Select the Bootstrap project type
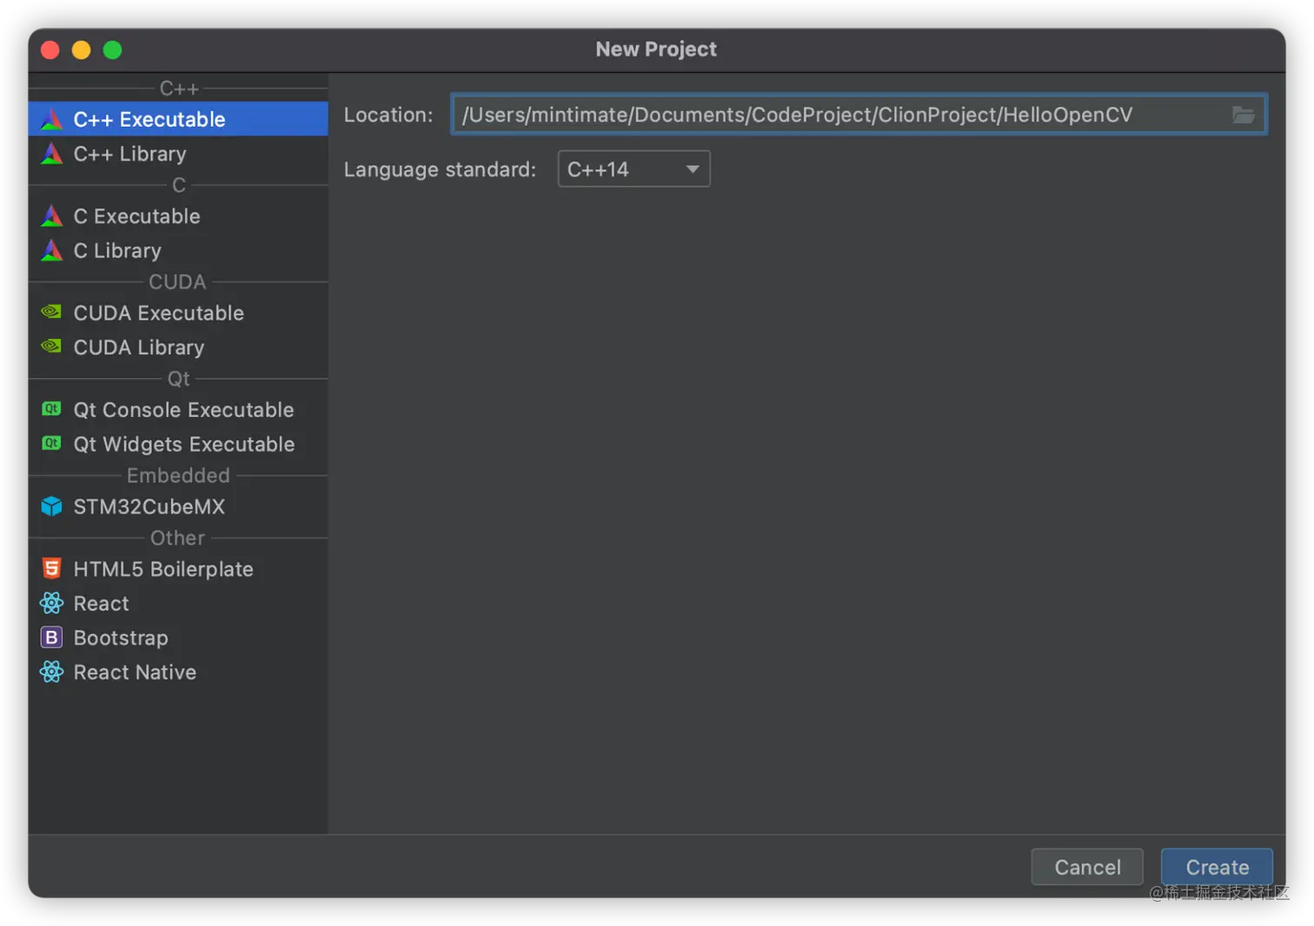Viewport: 1314px width, 926px height. pos(121,638)
